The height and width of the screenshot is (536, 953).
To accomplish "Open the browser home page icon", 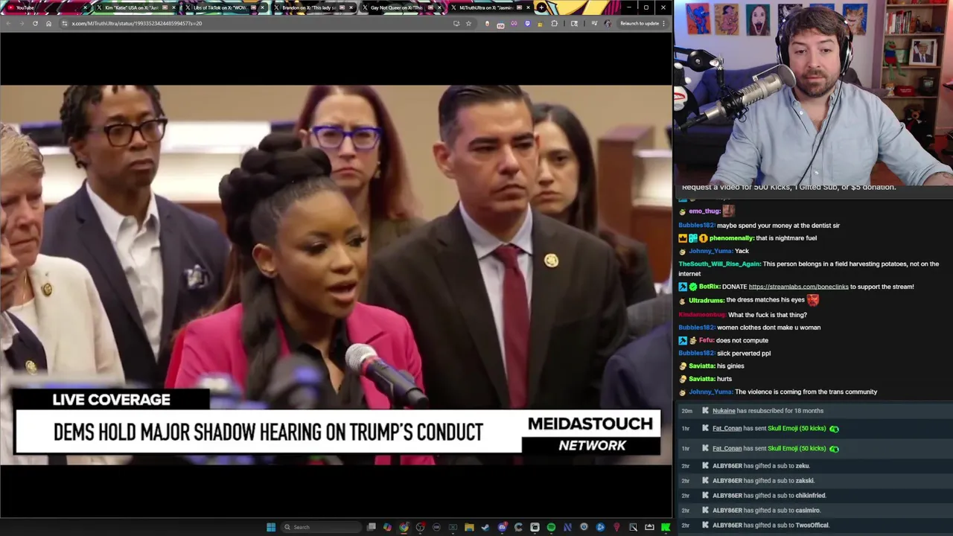I will point(48,23).
